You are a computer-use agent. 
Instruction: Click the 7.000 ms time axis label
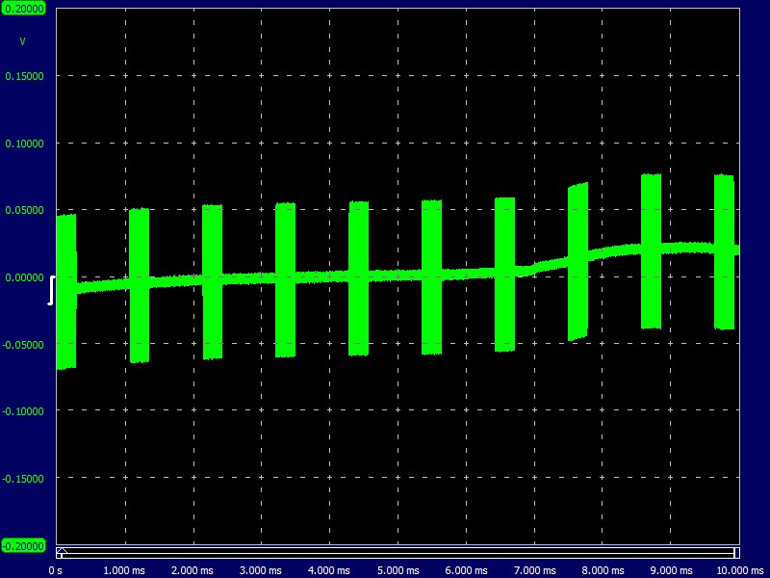535,570
